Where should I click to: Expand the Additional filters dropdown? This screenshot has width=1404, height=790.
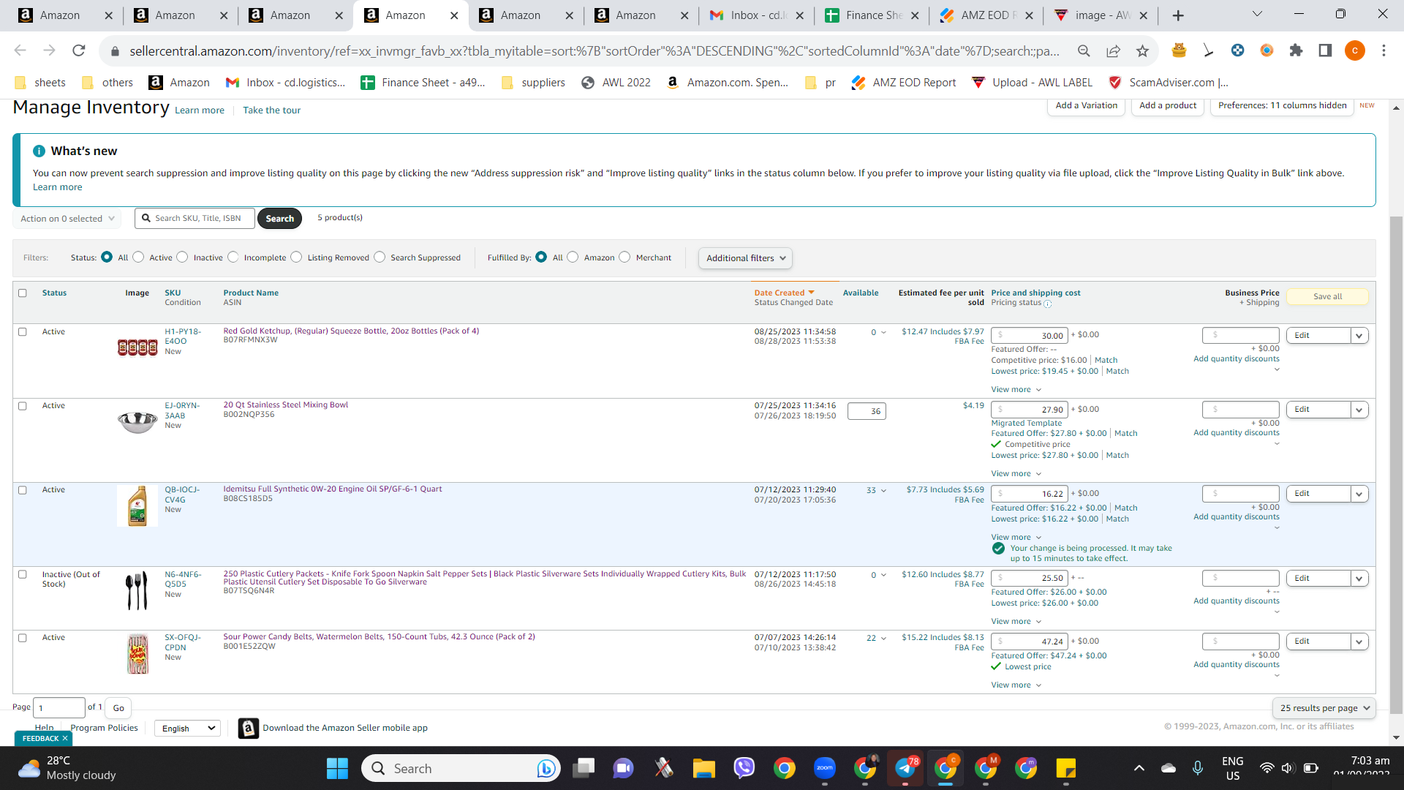click(x=745, y=257)
